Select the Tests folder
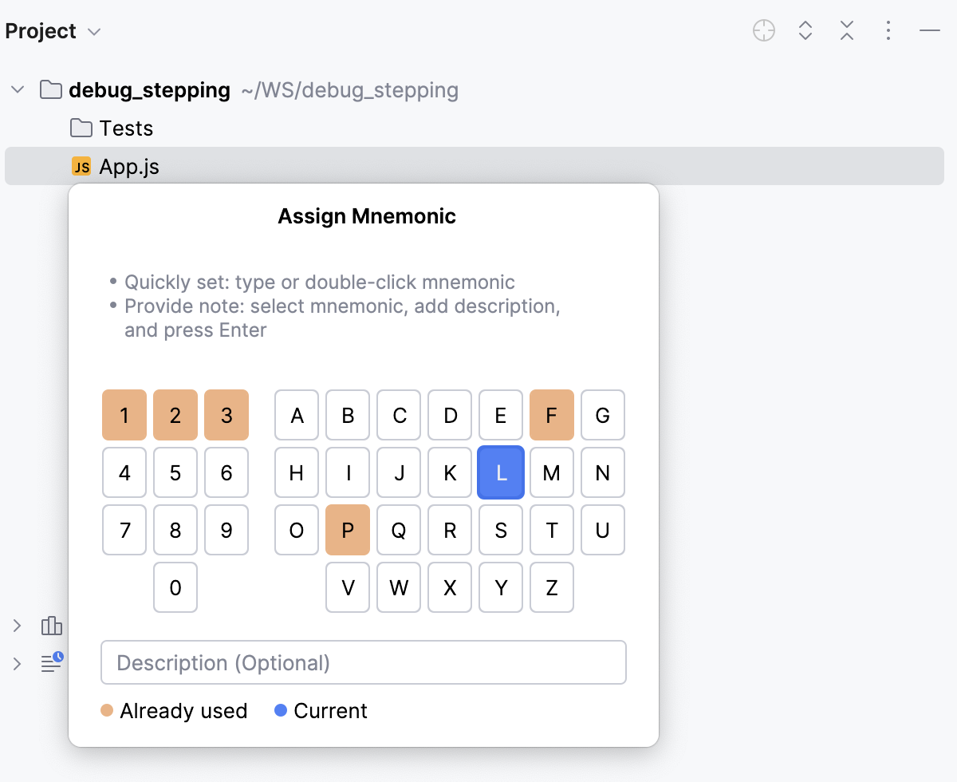The width and height of the screenshot is (957, 782). click(126, 128)
